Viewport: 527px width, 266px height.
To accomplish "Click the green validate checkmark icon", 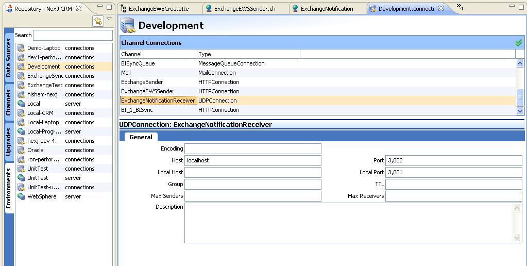I will click(518, 43).
